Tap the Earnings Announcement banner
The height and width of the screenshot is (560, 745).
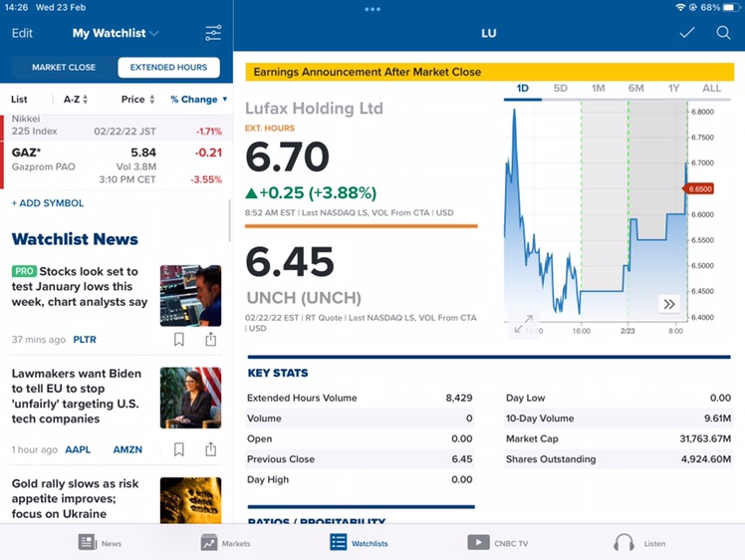[489, 72]
